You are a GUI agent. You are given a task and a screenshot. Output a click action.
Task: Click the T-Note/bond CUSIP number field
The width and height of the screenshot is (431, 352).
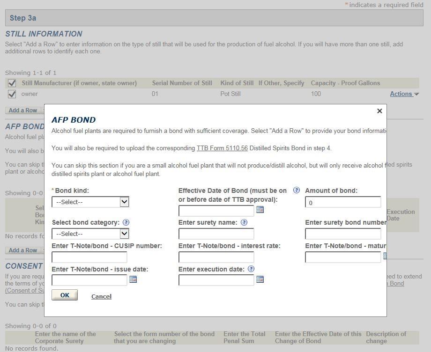click(89, 257)
